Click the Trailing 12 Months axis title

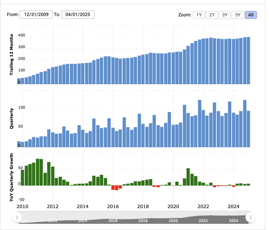tap(12, 54)
